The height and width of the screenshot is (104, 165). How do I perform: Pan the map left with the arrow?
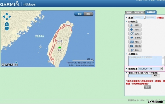4,17
